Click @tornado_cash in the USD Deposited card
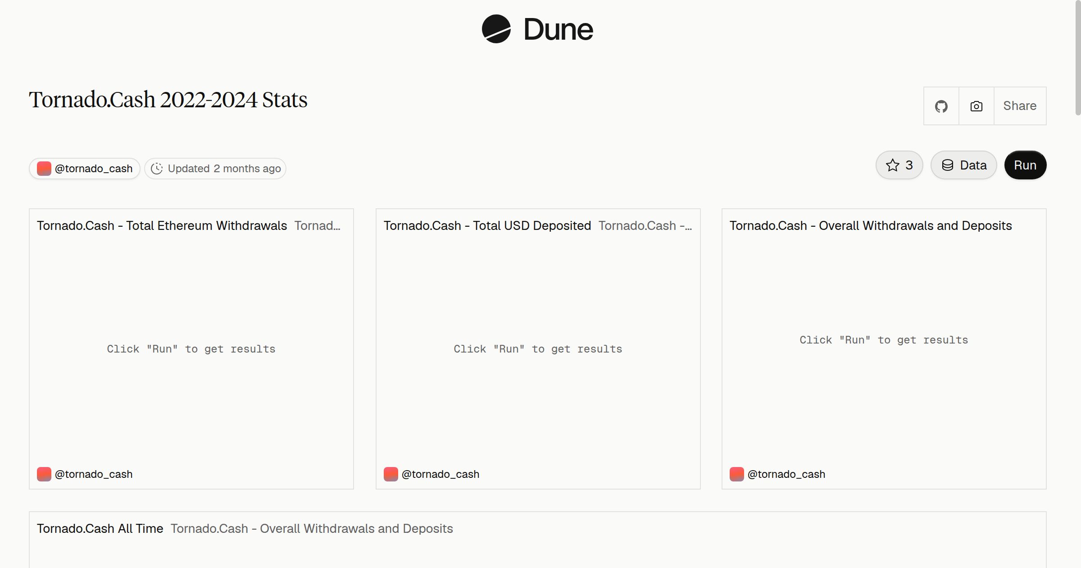The image size is (1081, 568). [441, 474]
